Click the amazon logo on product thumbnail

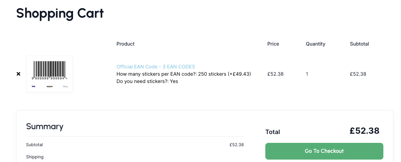click(50, 87)
